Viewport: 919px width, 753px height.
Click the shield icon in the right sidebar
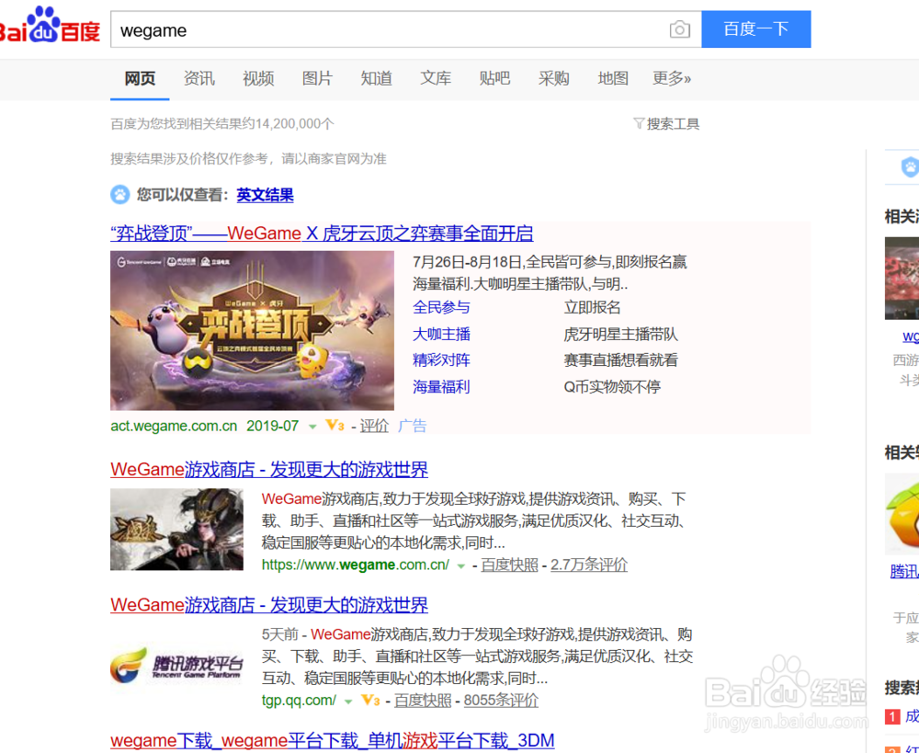coord(910,167)
